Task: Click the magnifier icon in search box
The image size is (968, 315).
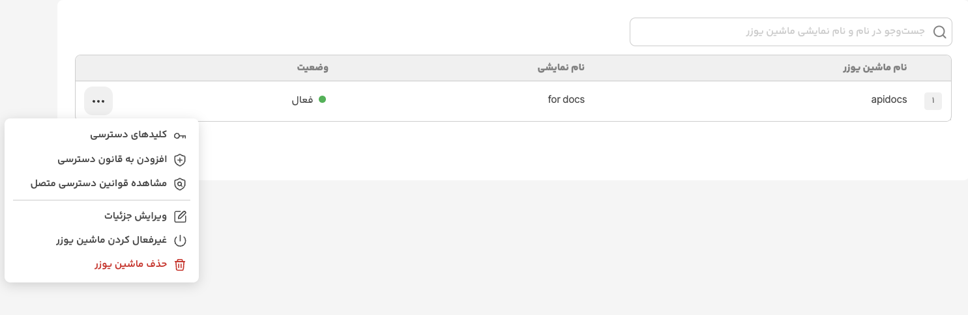Action: [939, 32]
